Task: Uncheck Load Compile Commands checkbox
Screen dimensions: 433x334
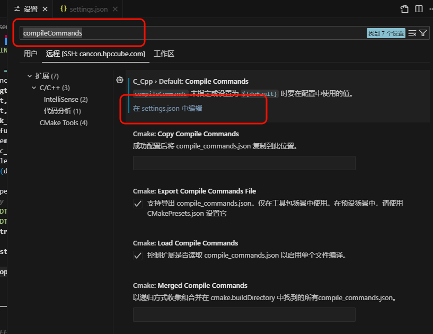Action: pos(138,256)
